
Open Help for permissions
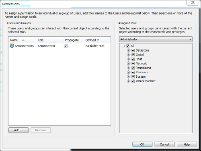(x=187, y=144)
